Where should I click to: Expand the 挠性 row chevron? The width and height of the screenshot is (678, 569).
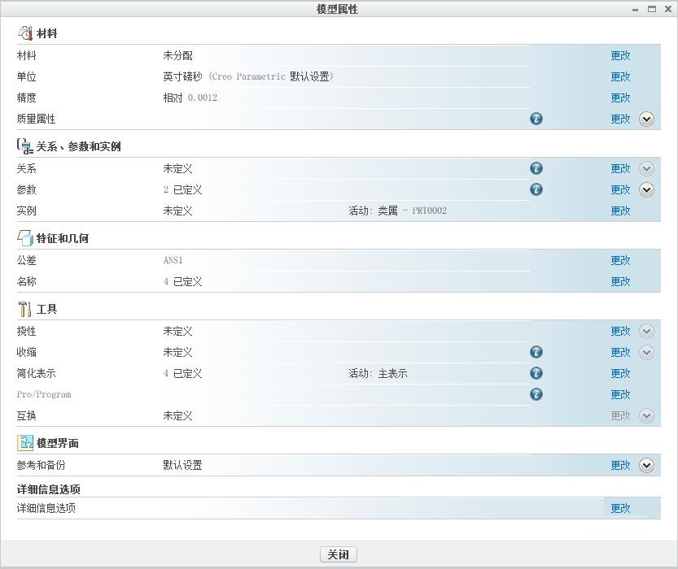646,331
